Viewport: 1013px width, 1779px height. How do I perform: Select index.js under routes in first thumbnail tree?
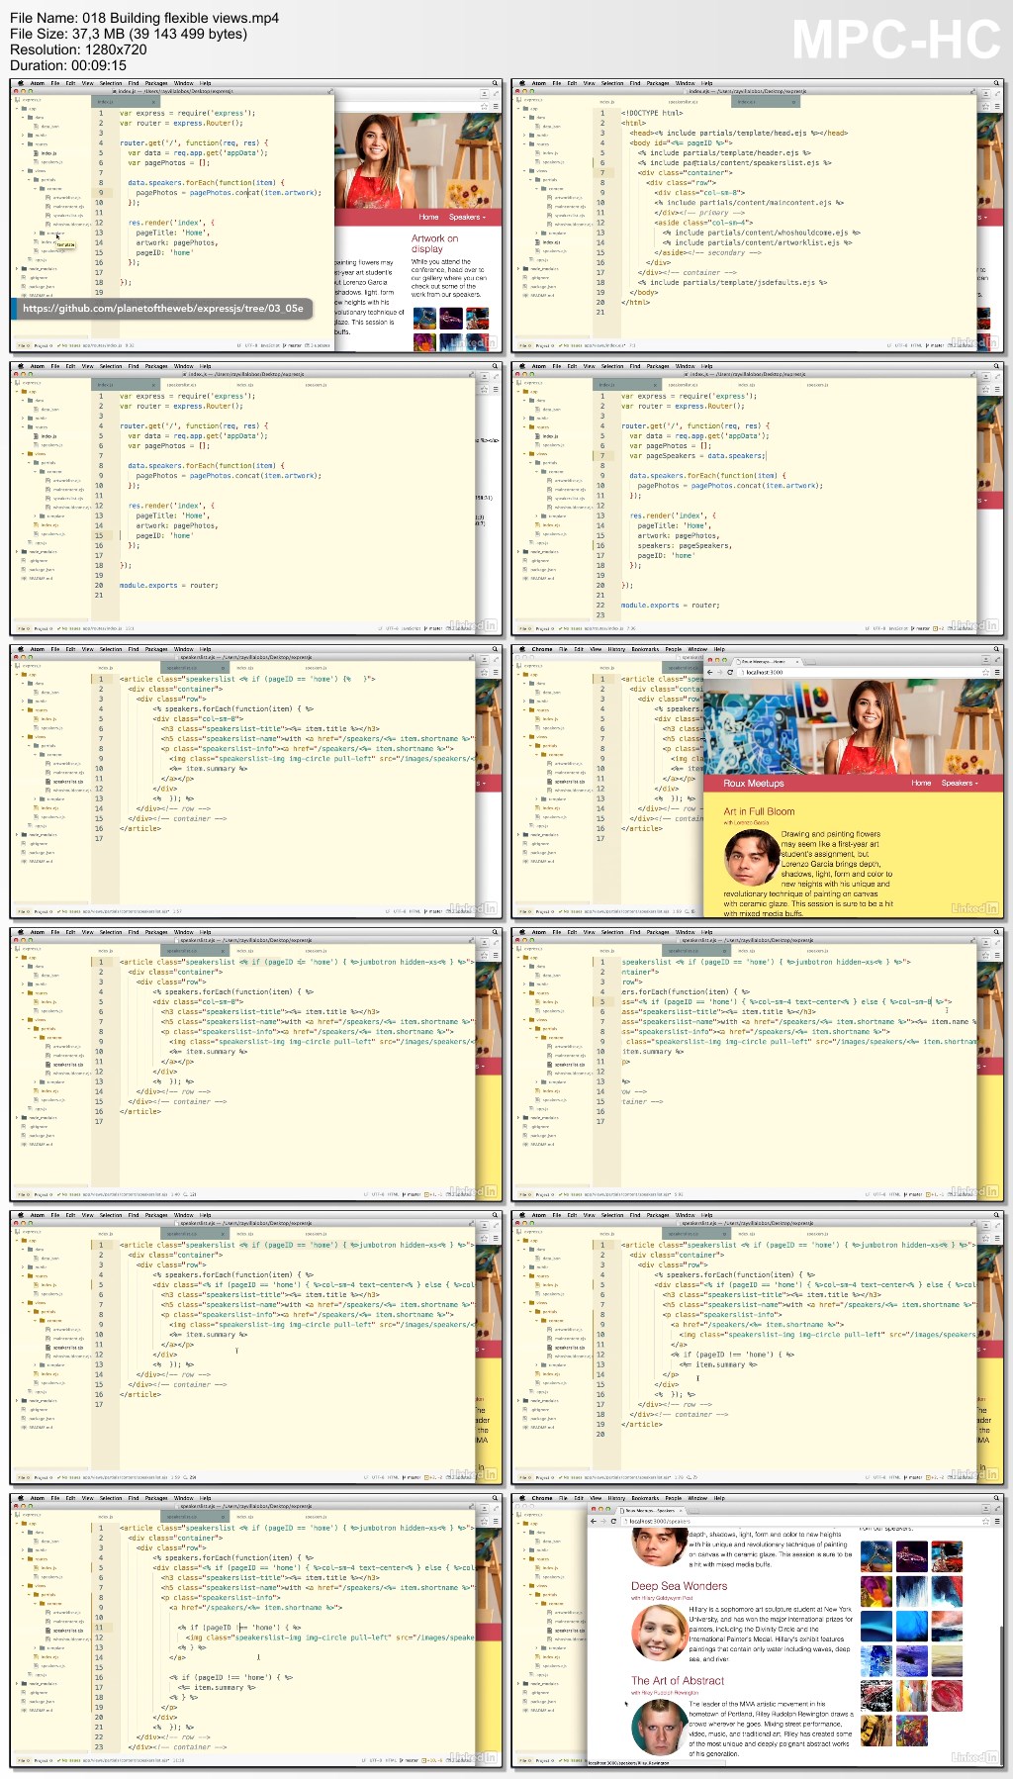pos(48,153)
